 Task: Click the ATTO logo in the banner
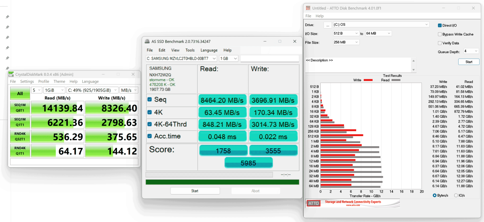[x=313, y=203]
